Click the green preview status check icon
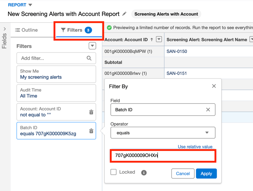The image size is (253, 191). tap(109, 28)
